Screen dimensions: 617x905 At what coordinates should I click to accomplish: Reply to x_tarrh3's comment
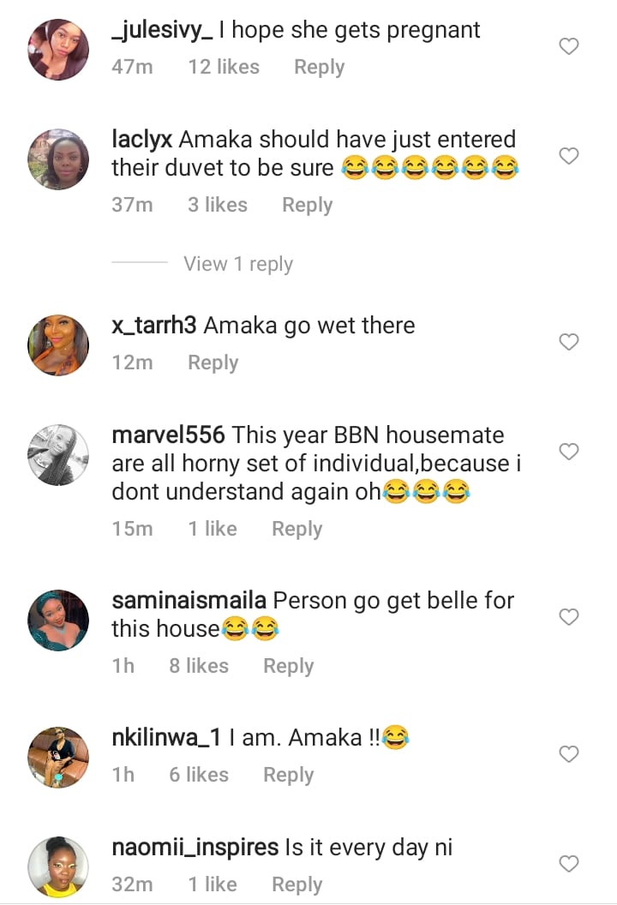click(213, 363)
